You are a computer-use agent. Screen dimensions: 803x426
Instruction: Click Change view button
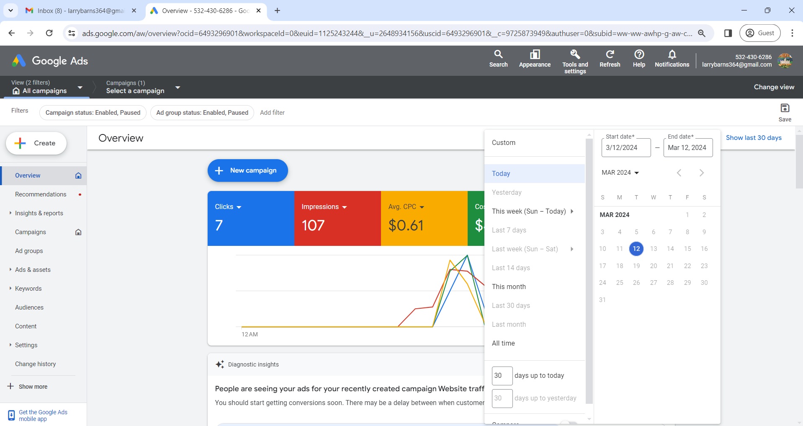coord(774,87)
